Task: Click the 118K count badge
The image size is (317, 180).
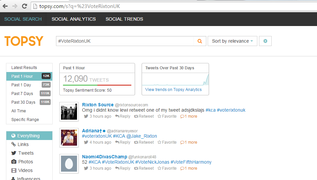Action: pos(45,102)
